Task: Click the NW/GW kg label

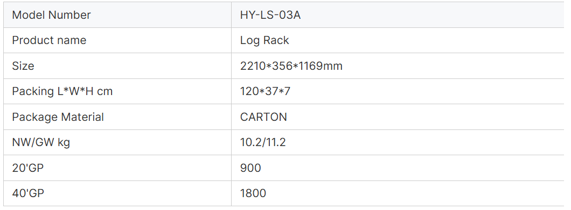Action: click(41, 142)
